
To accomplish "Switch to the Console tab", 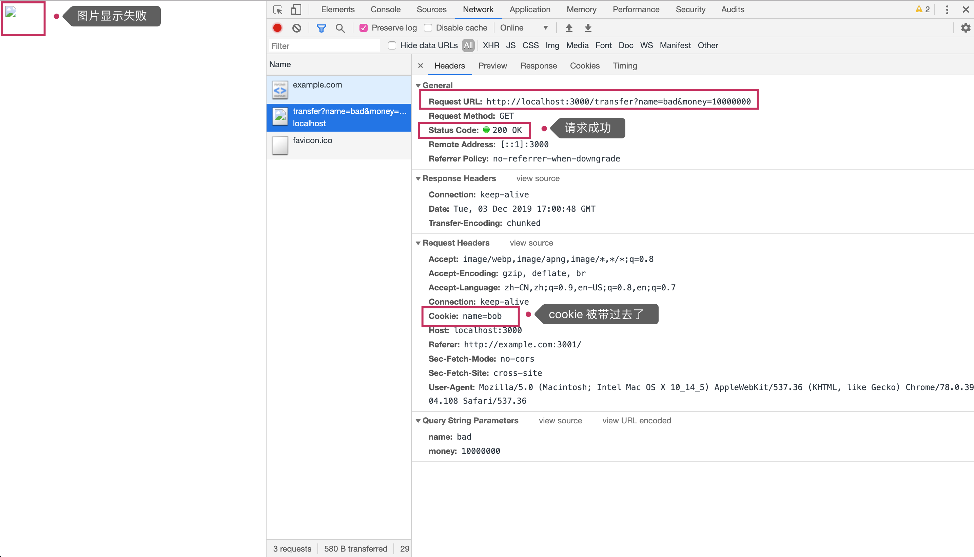I will pos(385,9).
